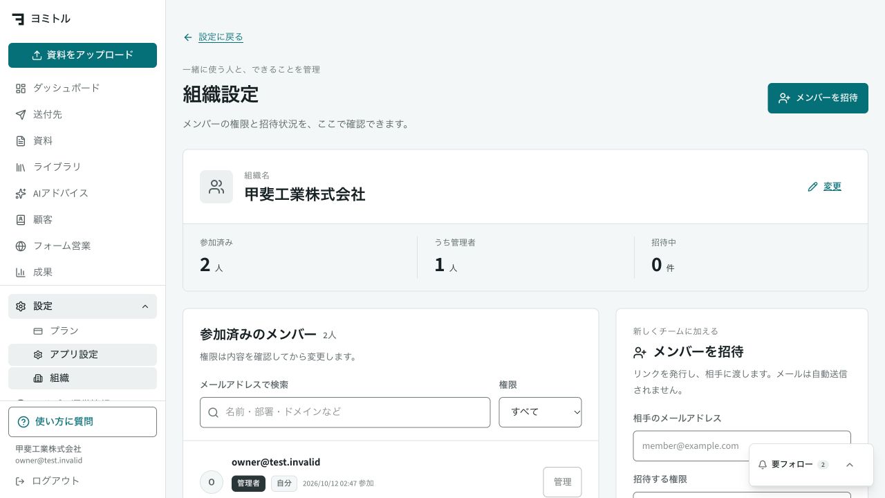
Task: Open the 権限 filter dropdown
Action: point(540,412)
